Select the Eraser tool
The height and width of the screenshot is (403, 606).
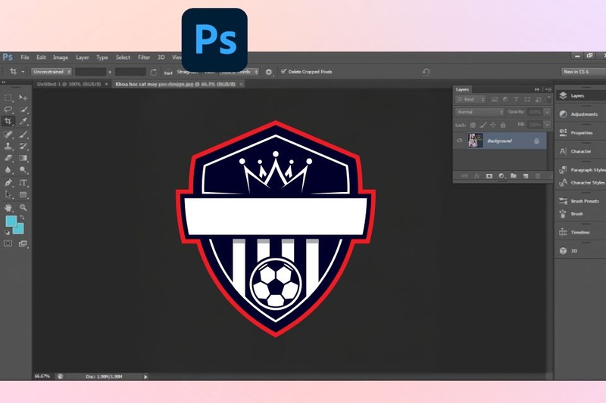[8, 158]
